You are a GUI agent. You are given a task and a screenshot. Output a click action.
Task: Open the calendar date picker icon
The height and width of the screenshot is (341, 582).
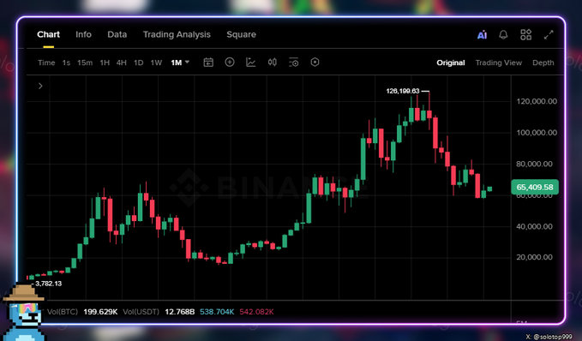208,63
